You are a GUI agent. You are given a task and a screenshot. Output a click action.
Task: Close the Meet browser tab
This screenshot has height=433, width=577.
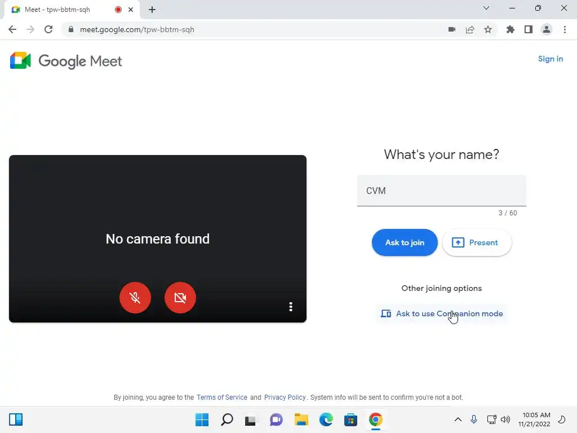coord(131,10)
